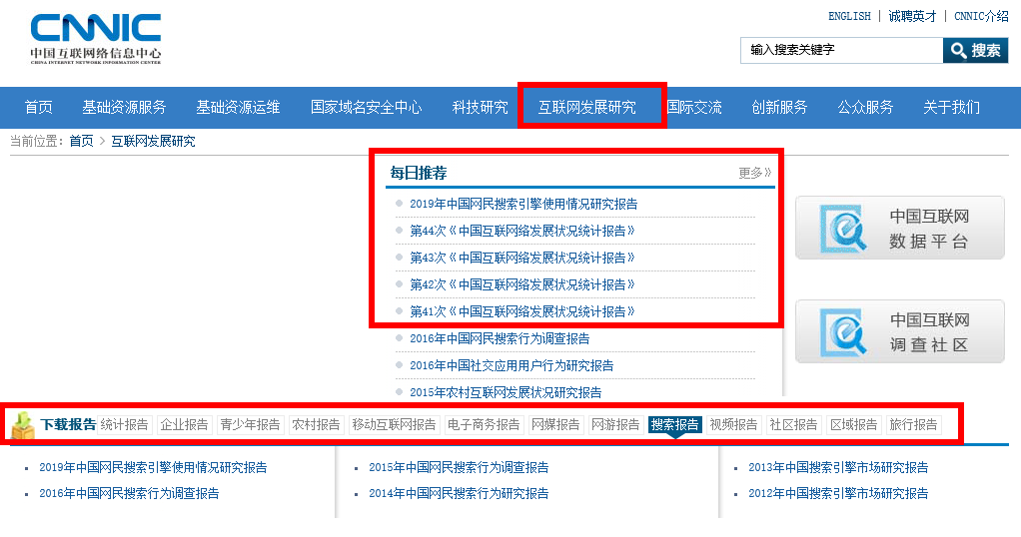Select 移动互联网报告 tab
The width and height of the screenshot is (1021, 537).
click(394, 425)
